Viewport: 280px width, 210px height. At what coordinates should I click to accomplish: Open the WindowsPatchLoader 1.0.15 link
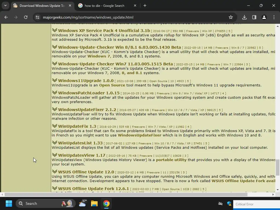point(89,93)
